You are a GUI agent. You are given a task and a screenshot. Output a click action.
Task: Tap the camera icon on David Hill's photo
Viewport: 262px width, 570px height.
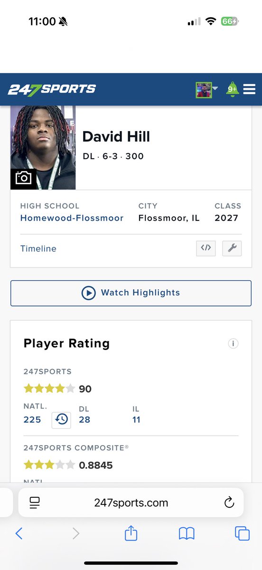[x=23, y=178]
